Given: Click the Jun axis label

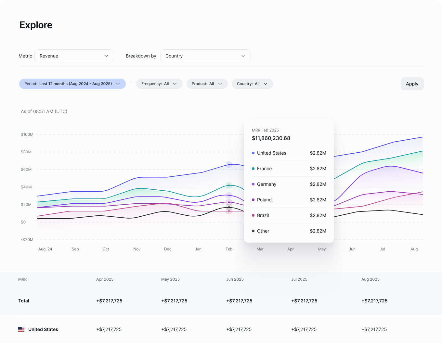Looking at the screenshot, I should point(352,249).
